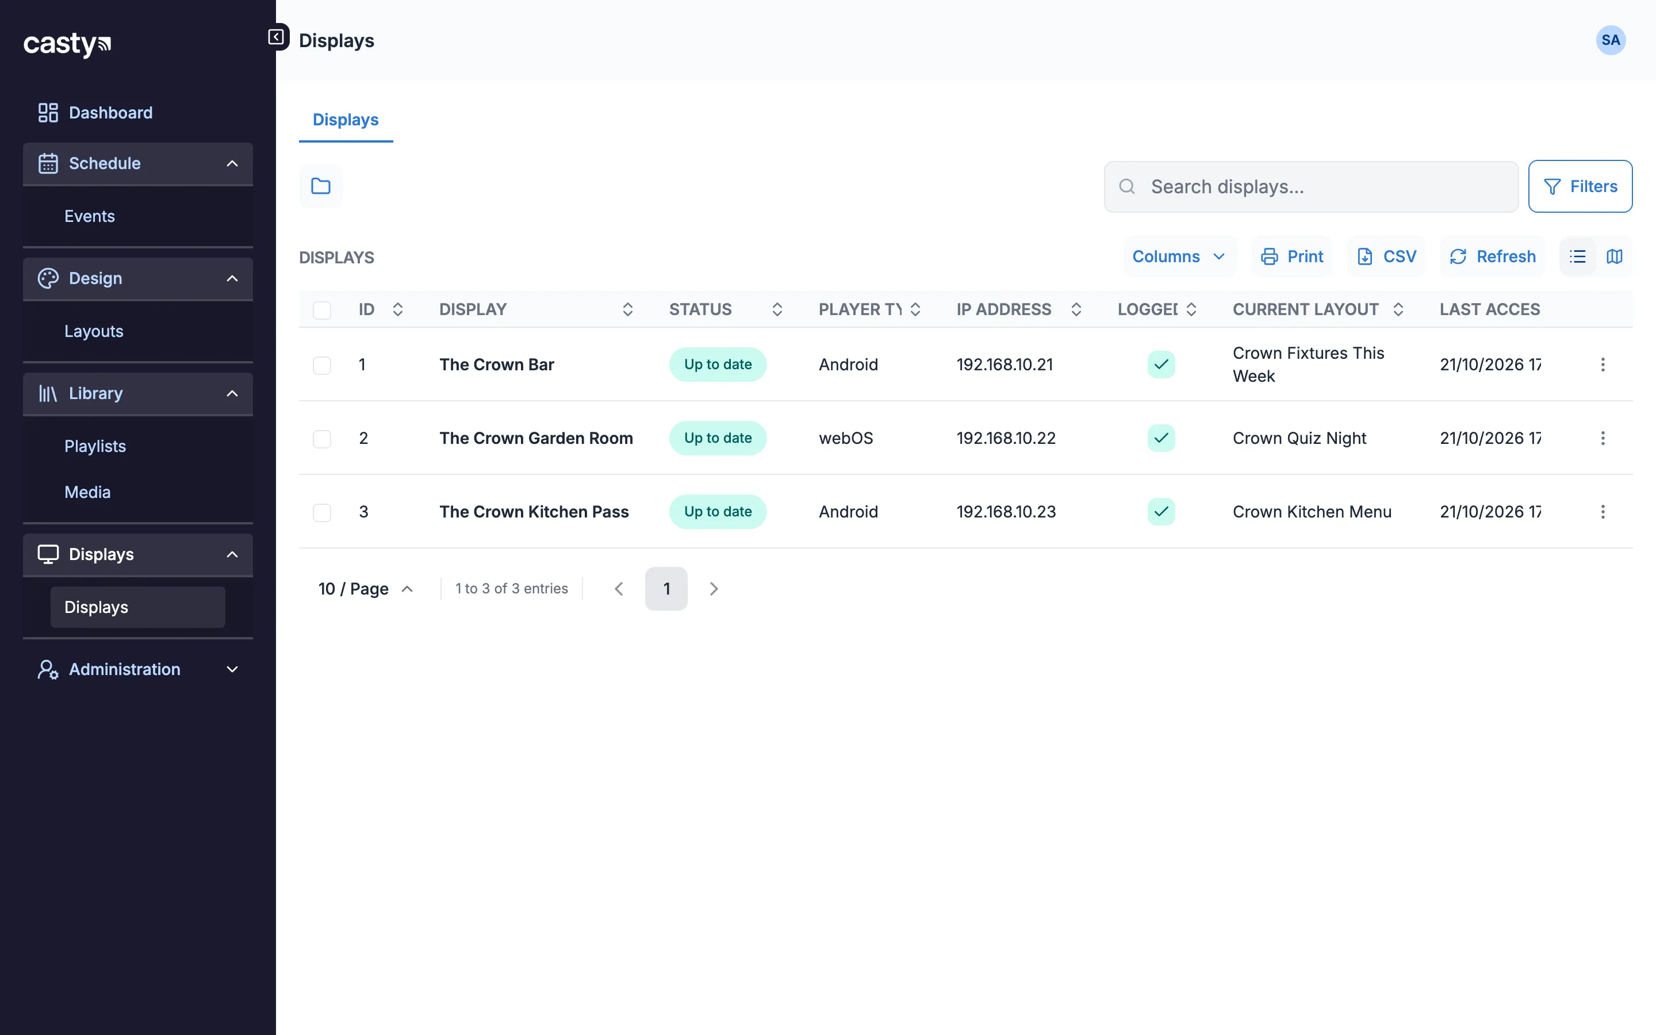This screenshot has width=1656, height=1035.
Task: Check the box for The Crown Bar
Action: pyautogui.click(x=321, y=366)
